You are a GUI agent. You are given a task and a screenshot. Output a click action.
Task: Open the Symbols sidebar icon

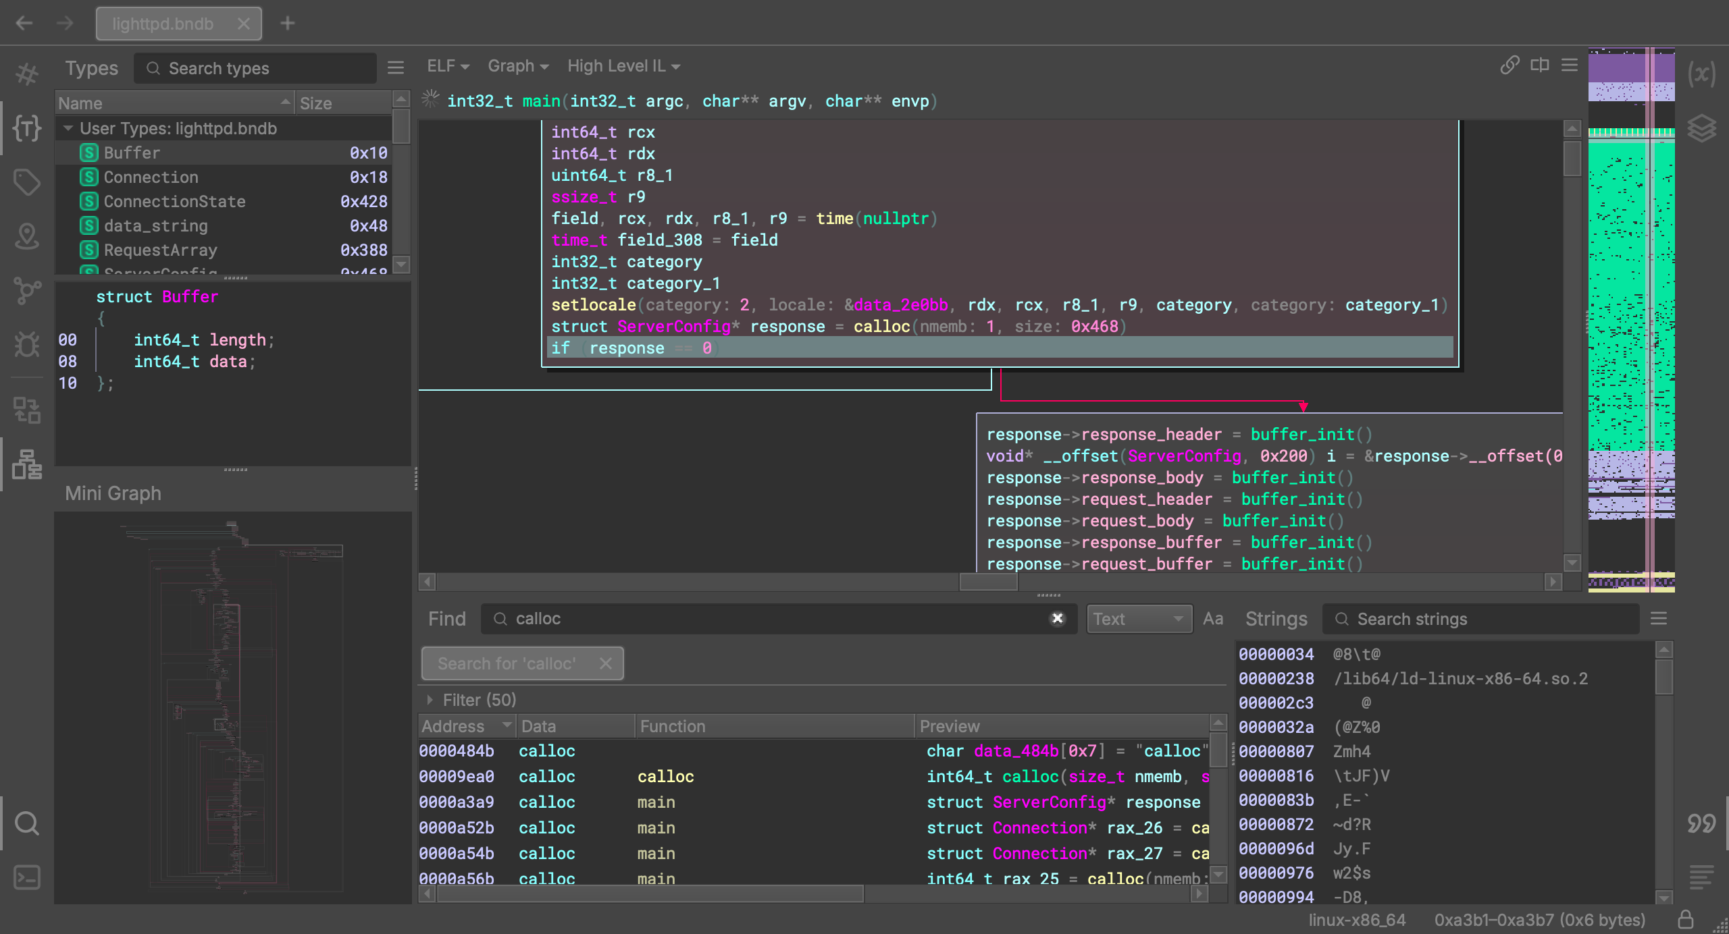pyautogui.click(x=27, y=74)
